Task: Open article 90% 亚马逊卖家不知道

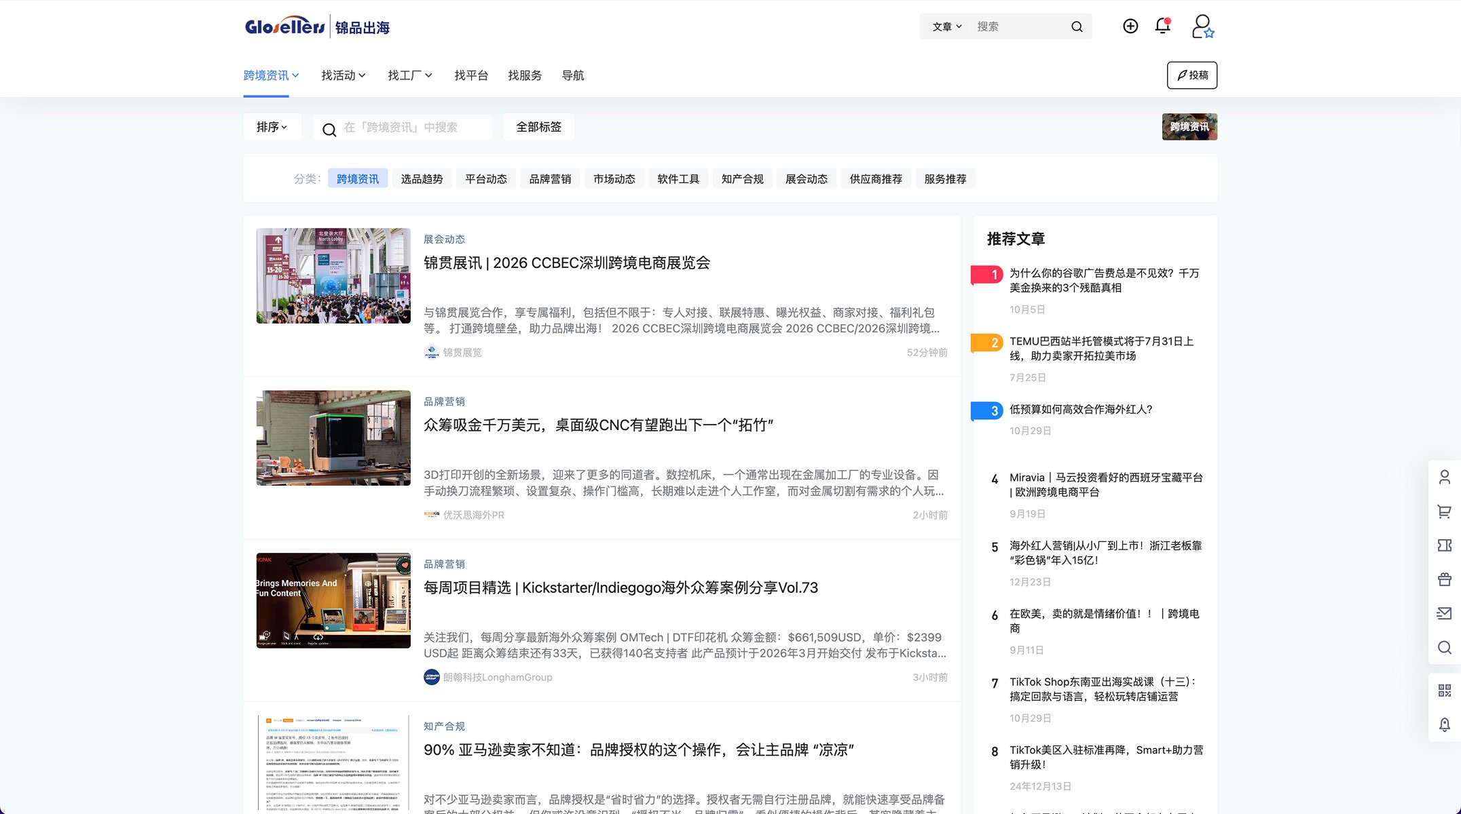Action: pyautogui.click(x=639, y=750)
